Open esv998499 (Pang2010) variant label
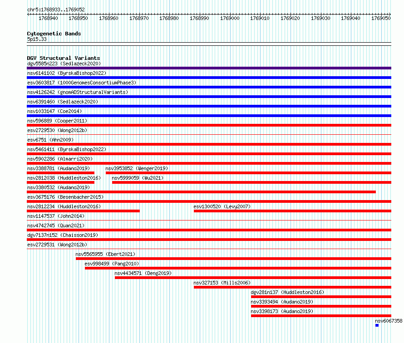 click(112, 264)
